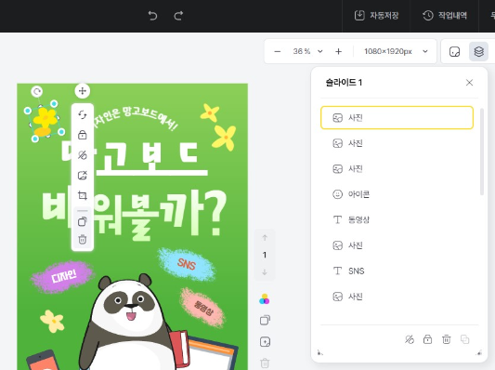Image resolution: width=495 pixels, height=370 pixels.
Task: Click the SNS blue brush label on canvas
Action: (x=187, y=264)
